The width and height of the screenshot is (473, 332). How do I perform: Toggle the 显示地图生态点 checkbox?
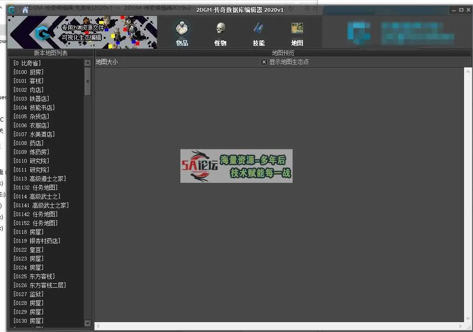264,62
